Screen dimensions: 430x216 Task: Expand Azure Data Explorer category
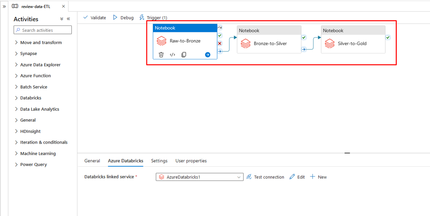(x=38, y=65)
